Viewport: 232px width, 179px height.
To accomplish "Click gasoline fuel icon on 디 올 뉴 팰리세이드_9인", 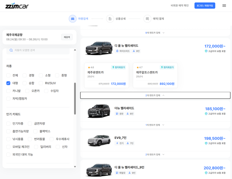I will click(117, 173).
